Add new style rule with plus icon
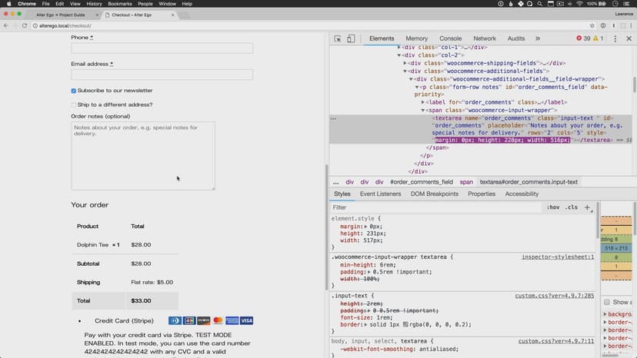 (588, 207)
